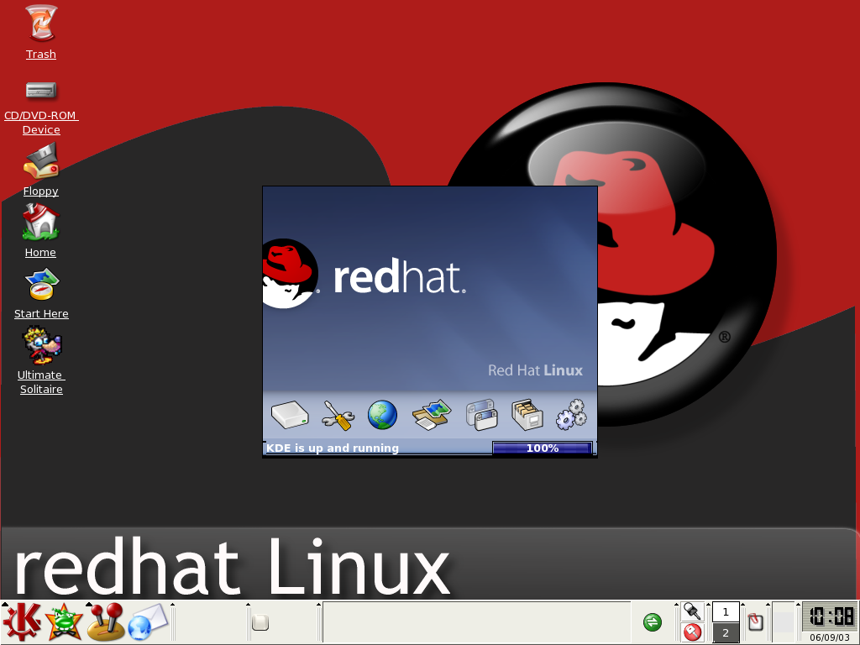This screenshot has height=645, width=860.
Task: Click the 100% startup progress bar
Action: click(543, 448)
